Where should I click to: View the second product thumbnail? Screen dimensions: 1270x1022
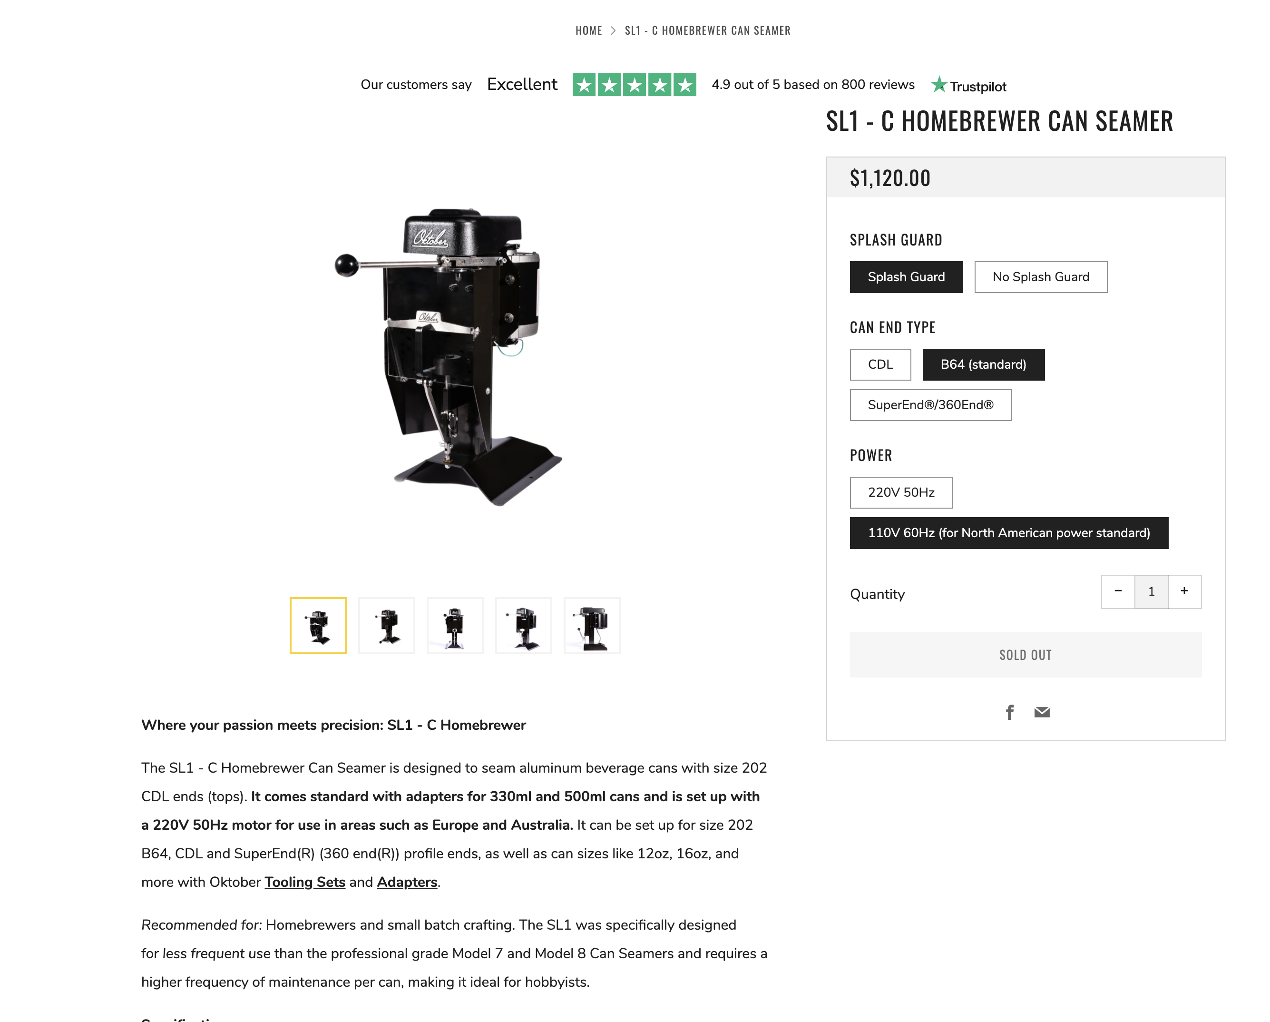click(x=386, y=625)
